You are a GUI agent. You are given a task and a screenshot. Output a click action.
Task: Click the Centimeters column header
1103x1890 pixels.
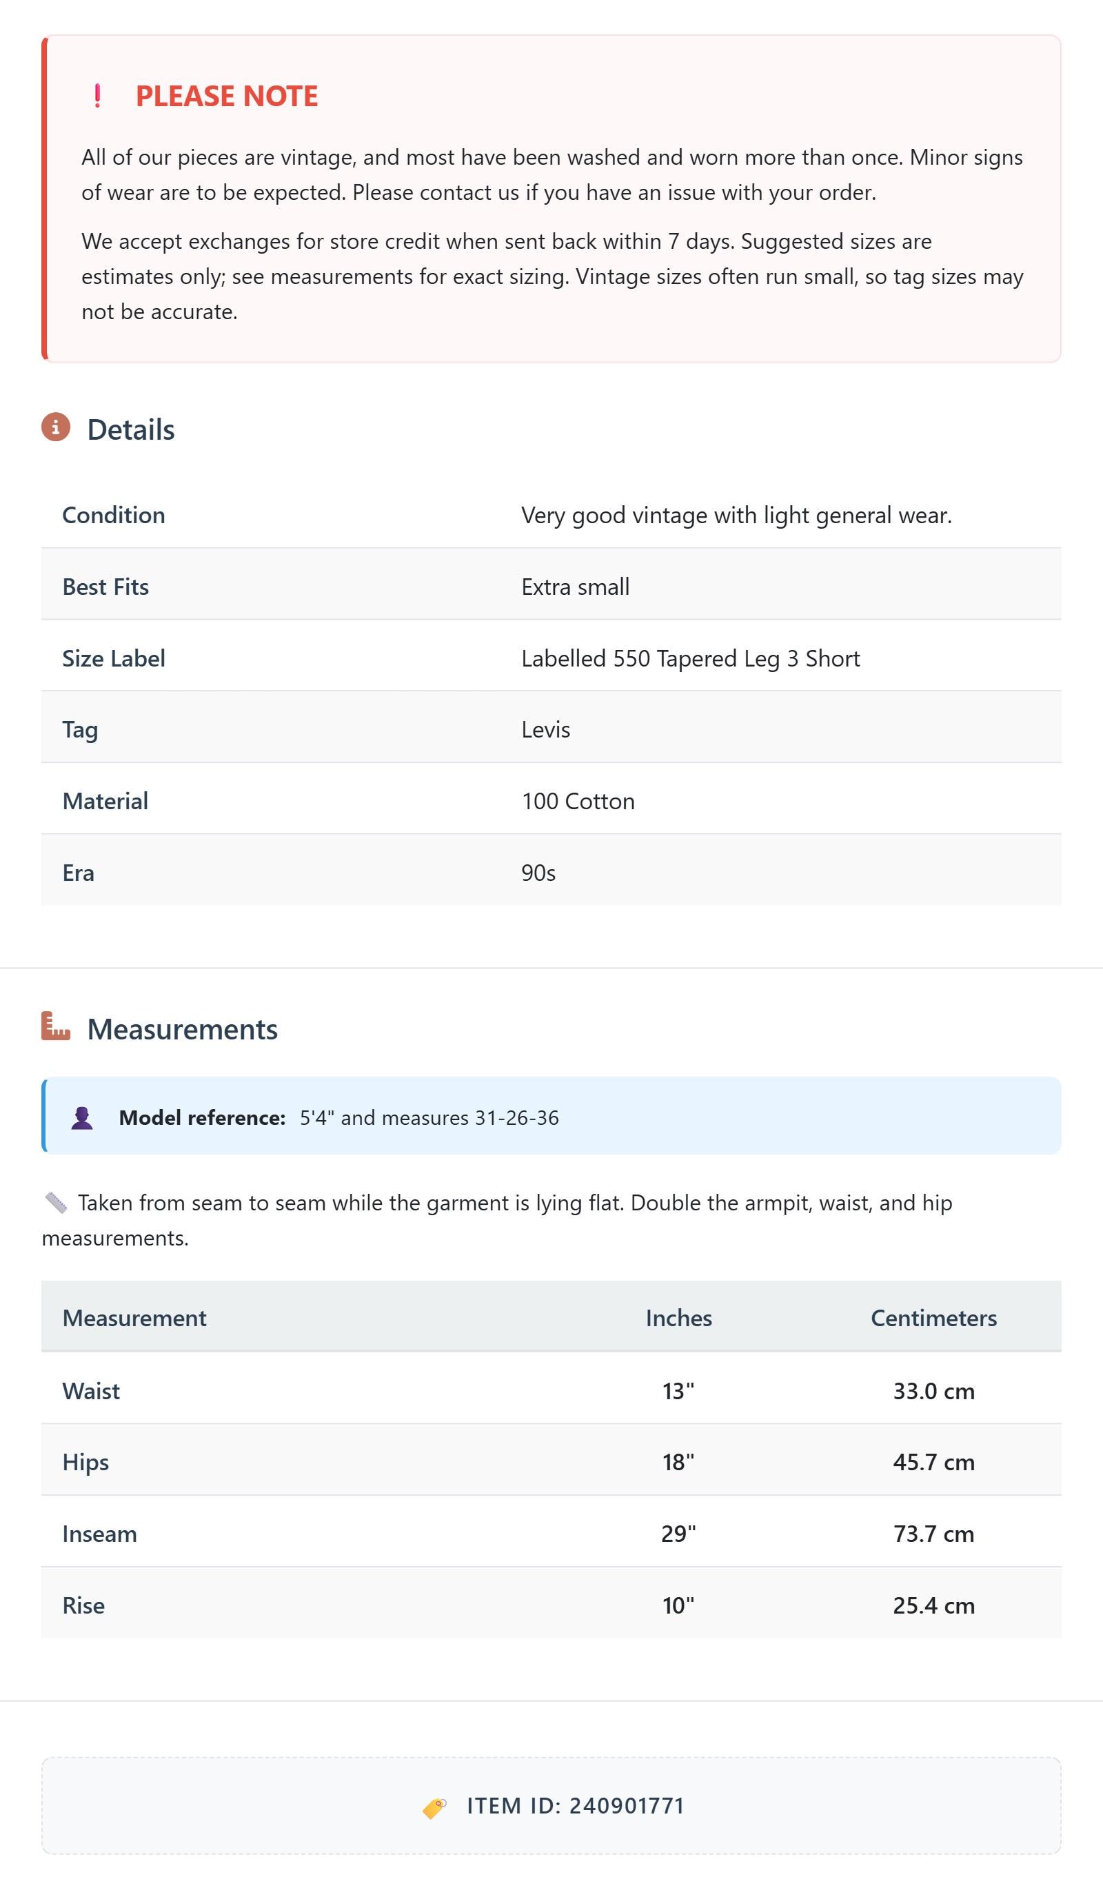933,1318
